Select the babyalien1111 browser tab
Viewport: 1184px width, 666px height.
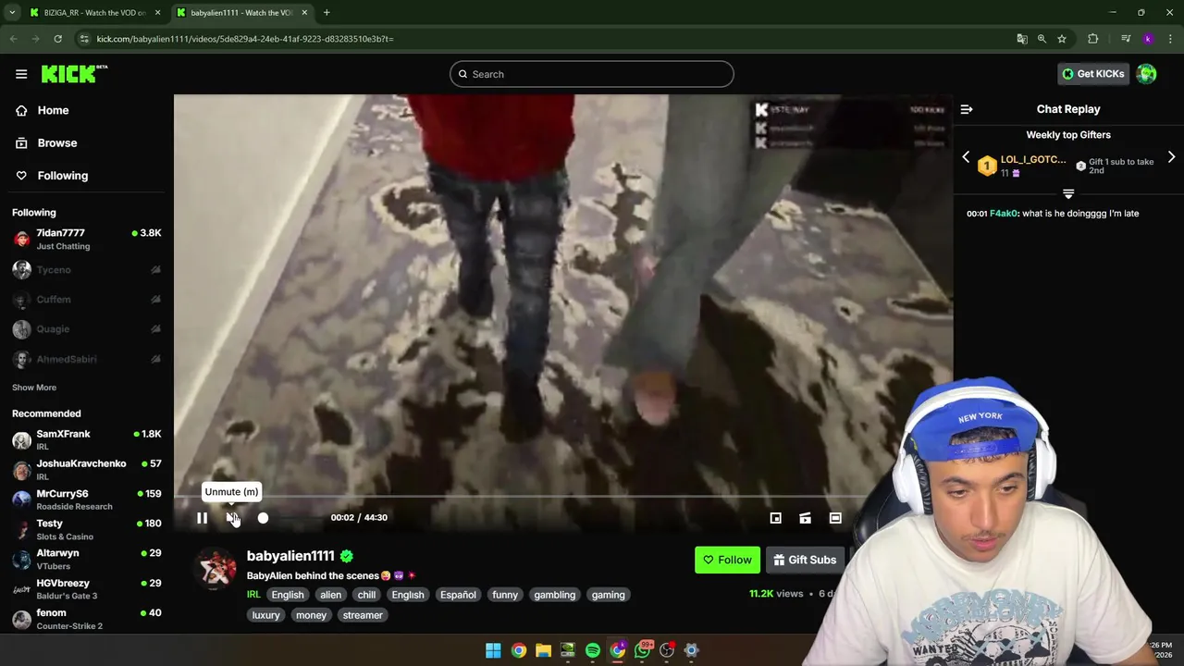click(241, 13)
